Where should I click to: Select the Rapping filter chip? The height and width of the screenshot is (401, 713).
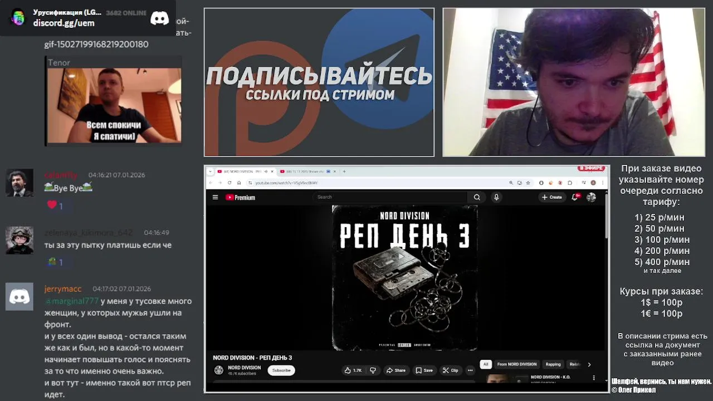coord(553,364)
